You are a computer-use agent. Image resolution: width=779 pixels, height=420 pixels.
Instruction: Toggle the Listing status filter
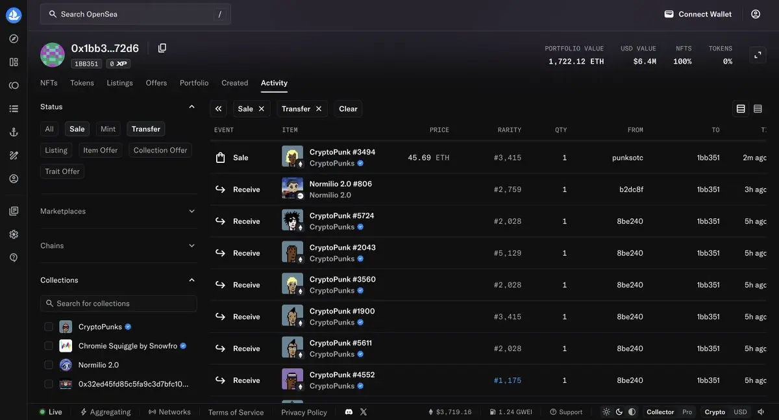click(56, 150)
